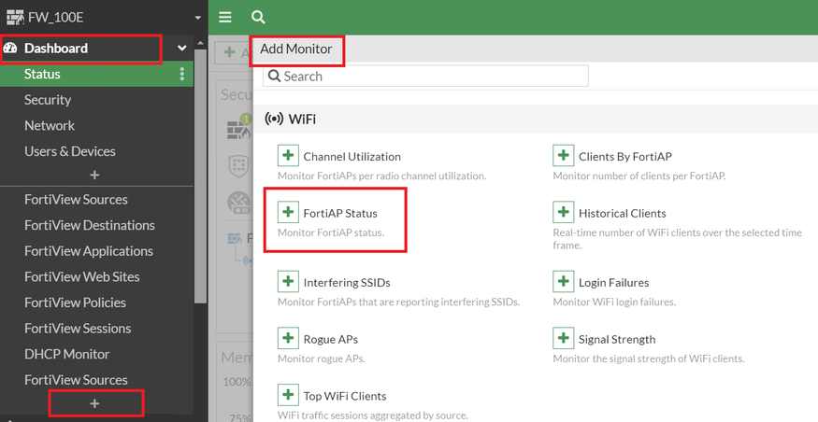Open FortiView Applications monitor
Viewport: 818px width, 422px height.
(89, 251)
